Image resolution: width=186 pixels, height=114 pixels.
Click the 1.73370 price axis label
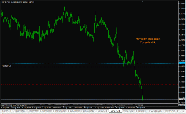click(x=182, y=19)
